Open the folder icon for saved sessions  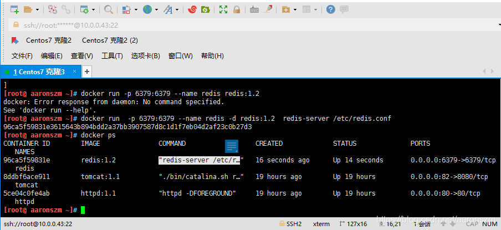click(x=28, y=9)
